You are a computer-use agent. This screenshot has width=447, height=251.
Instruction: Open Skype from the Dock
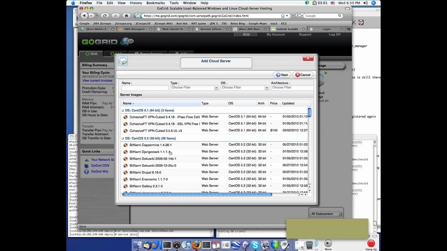[x=255, y=245]
